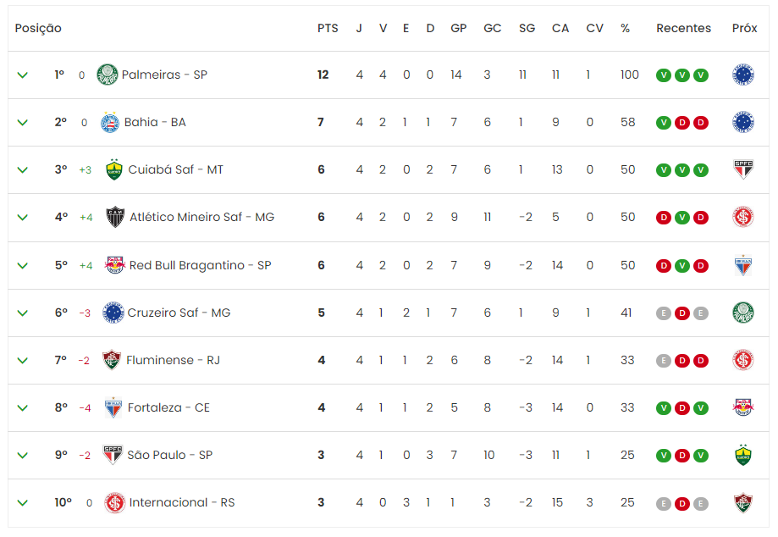This screenshot has height=537, width=778.
Task: Click São Paulo next-opponent crest in Cuiabá row
Action: coord(742,169)
